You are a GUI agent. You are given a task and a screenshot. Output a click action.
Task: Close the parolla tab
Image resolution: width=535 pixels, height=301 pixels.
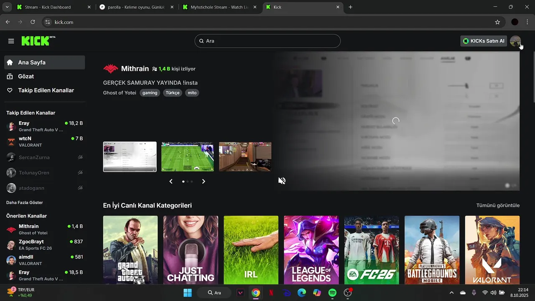pos(172,7)
